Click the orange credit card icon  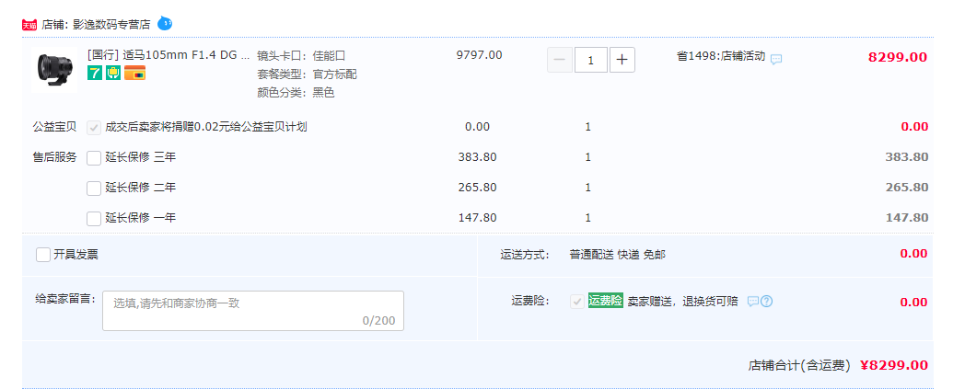pos(135,74)
